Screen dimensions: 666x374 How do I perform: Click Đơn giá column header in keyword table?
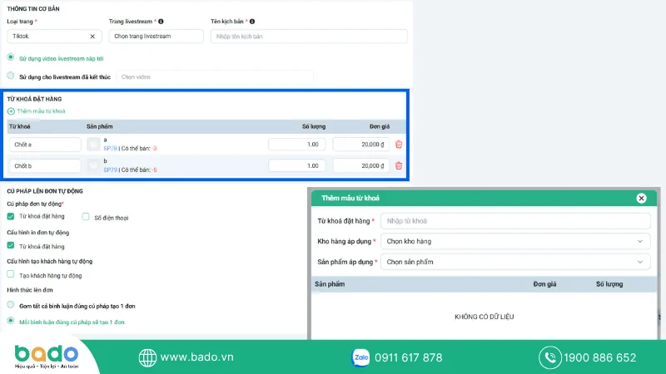[380, 126]
